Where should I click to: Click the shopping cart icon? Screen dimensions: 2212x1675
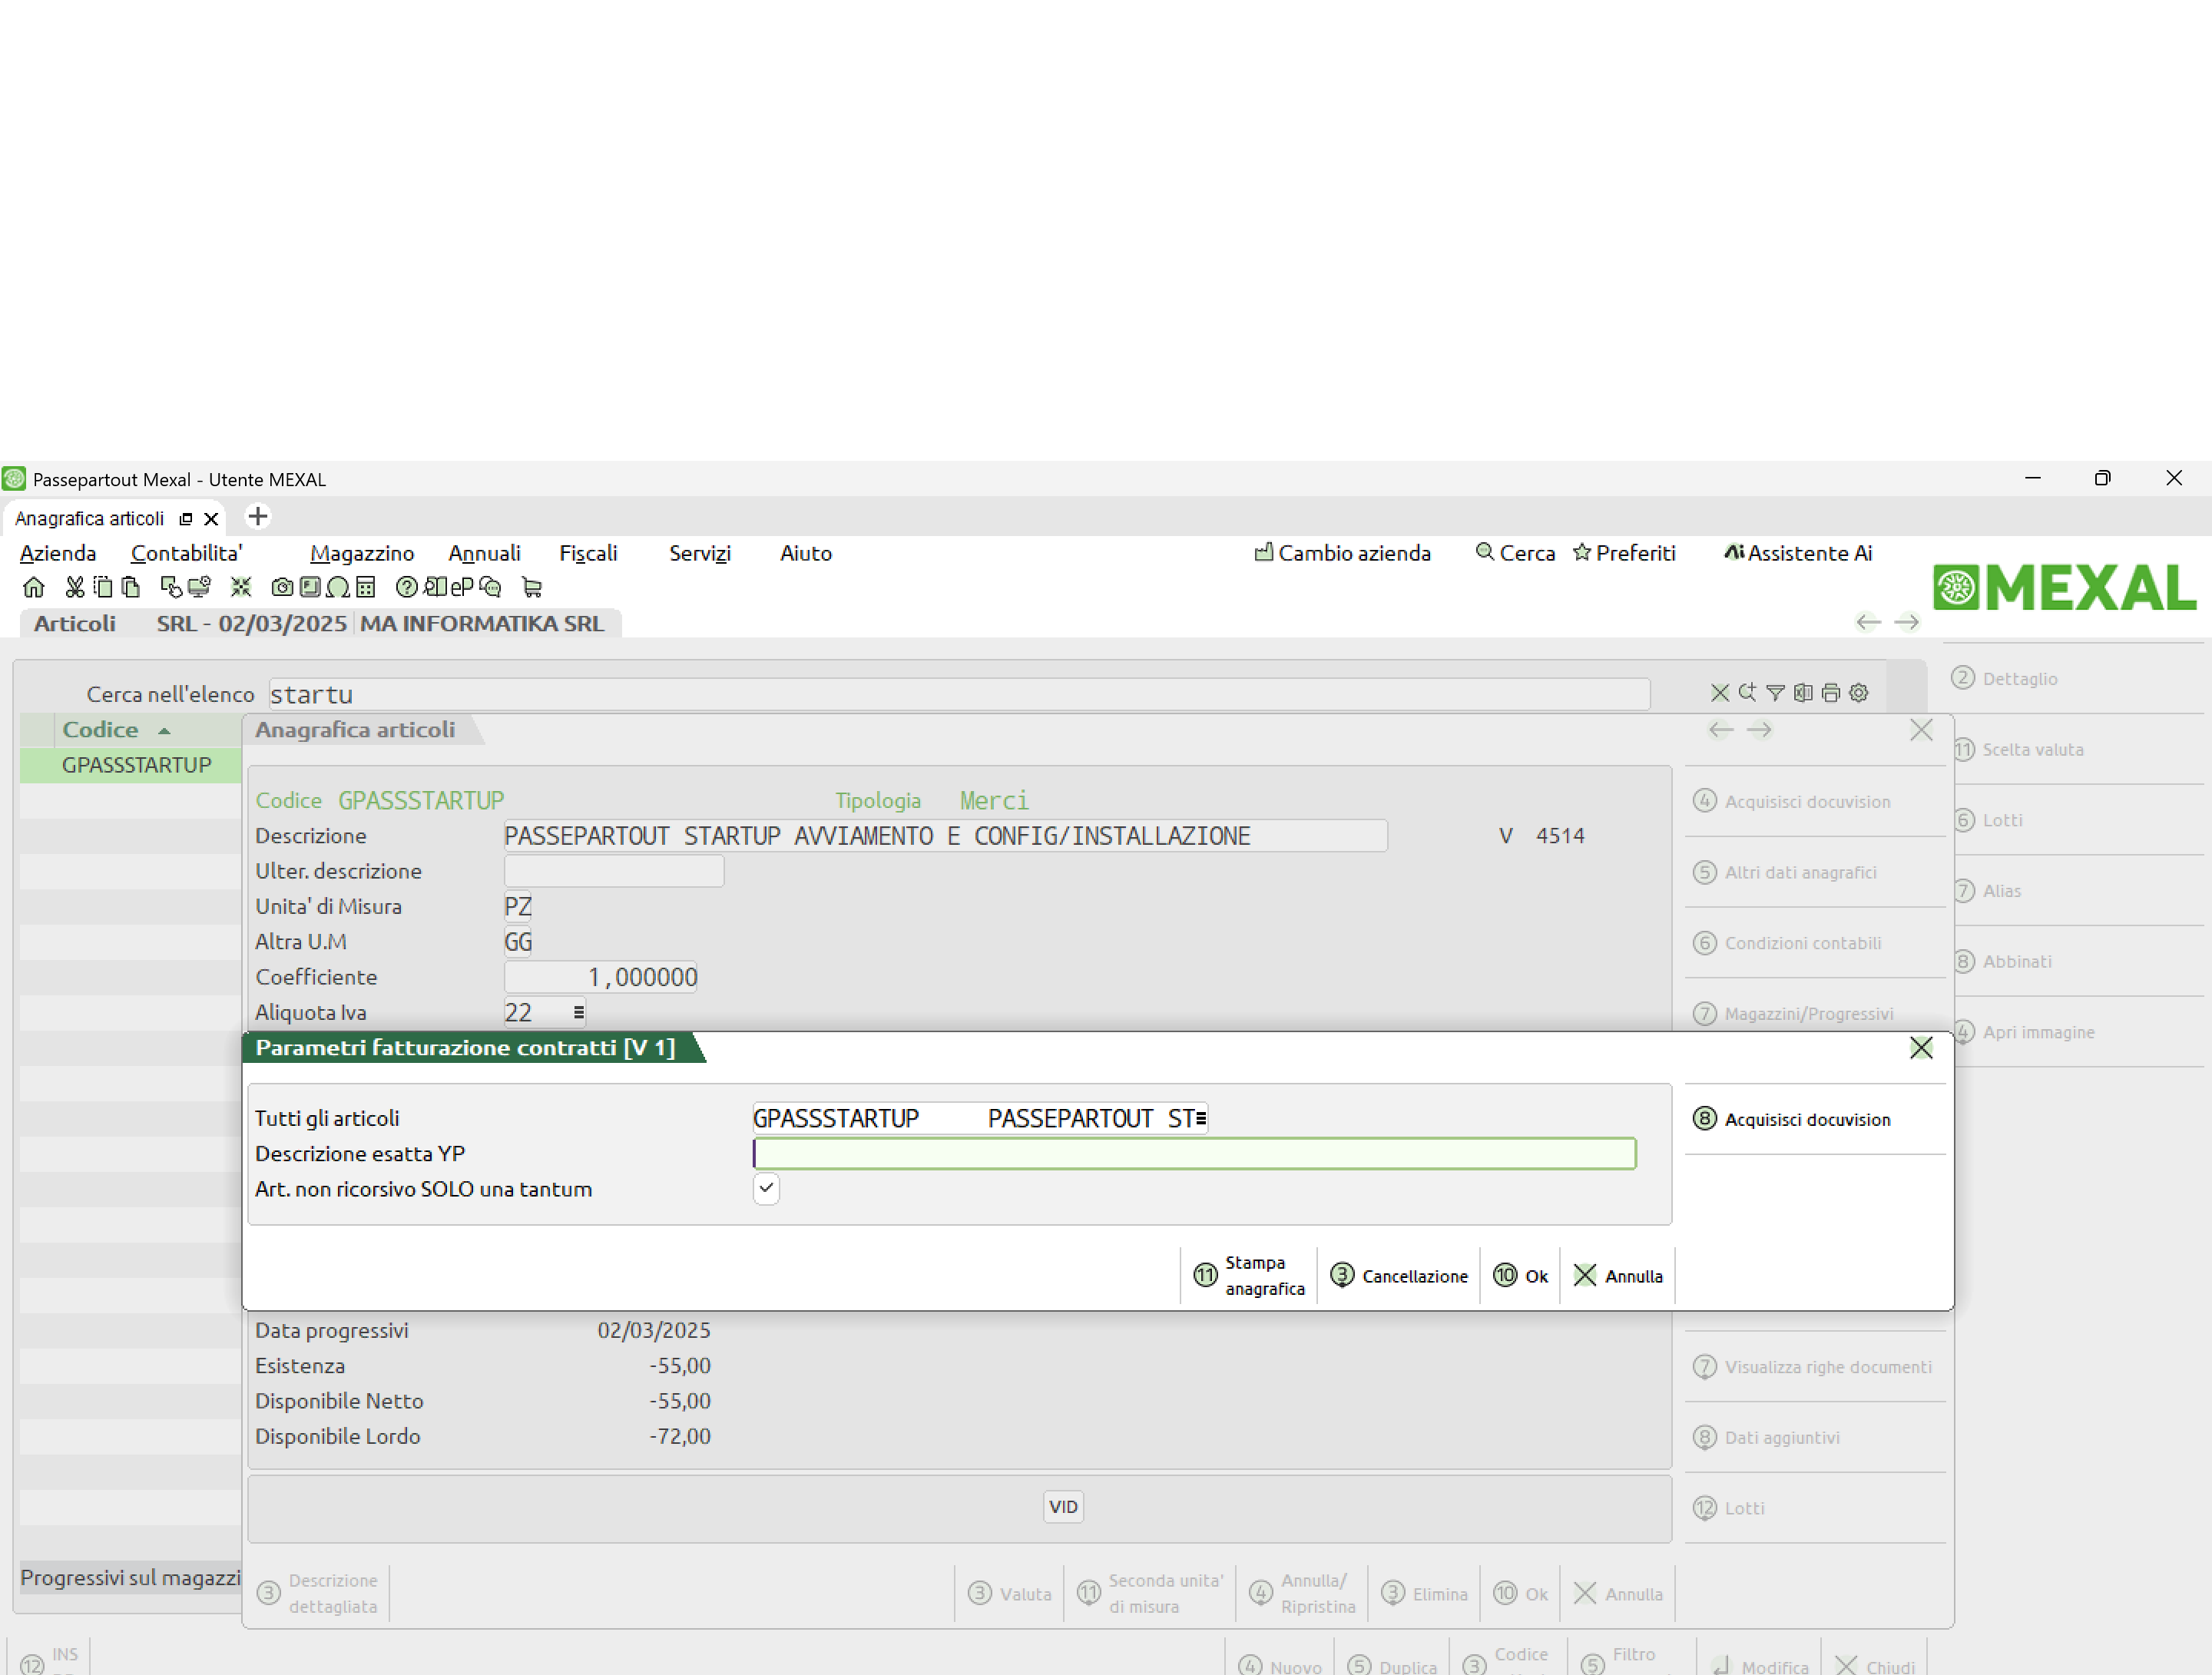[532, 587]
